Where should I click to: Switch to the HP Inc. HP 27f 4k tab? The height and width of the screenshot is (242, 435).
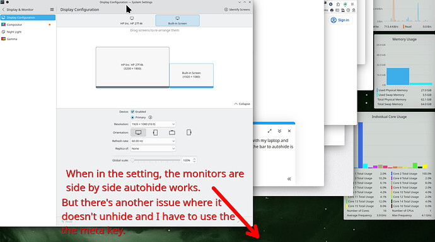(x=132, y=21)
